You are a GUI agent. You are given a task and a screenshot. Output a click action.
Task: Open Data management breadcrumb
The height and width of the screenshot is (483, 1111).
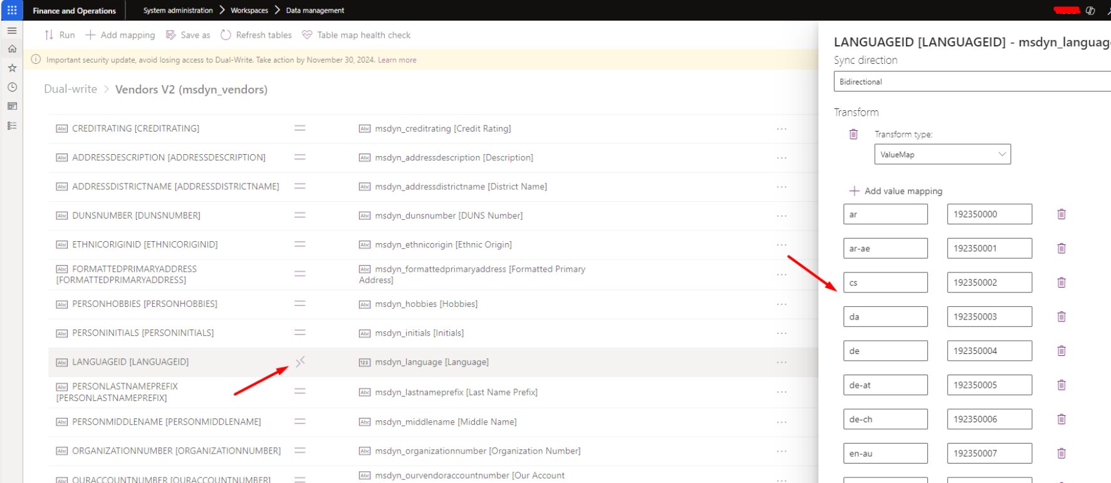(315, 10)
